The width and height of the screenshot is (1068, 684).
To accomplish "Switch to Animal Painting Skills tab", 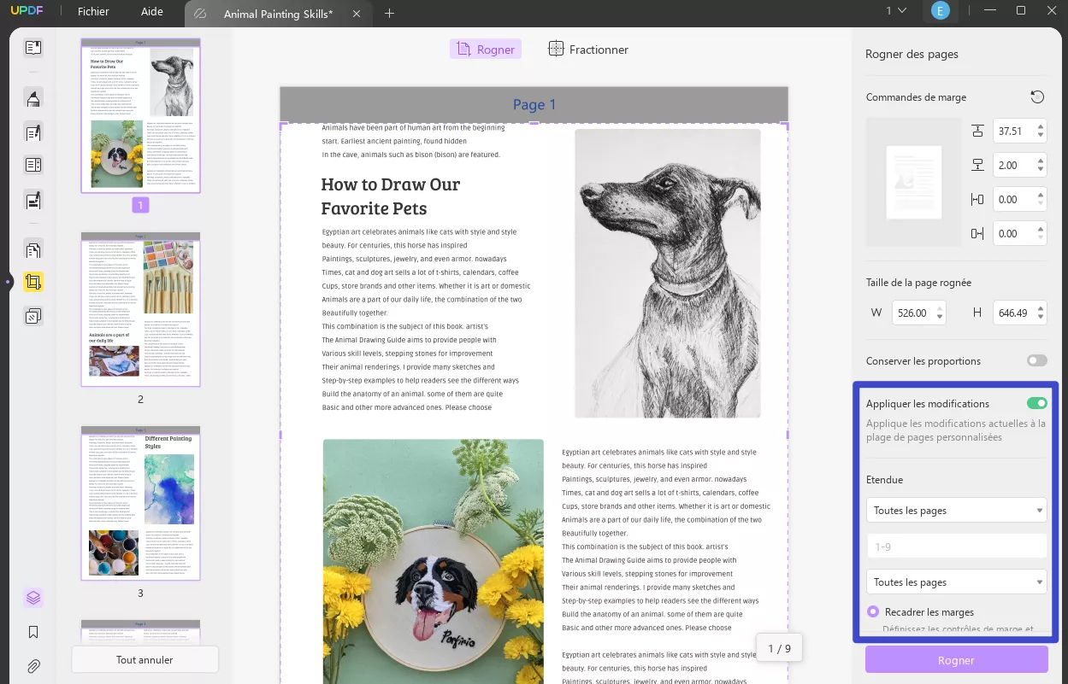I will tap(278, 14).
